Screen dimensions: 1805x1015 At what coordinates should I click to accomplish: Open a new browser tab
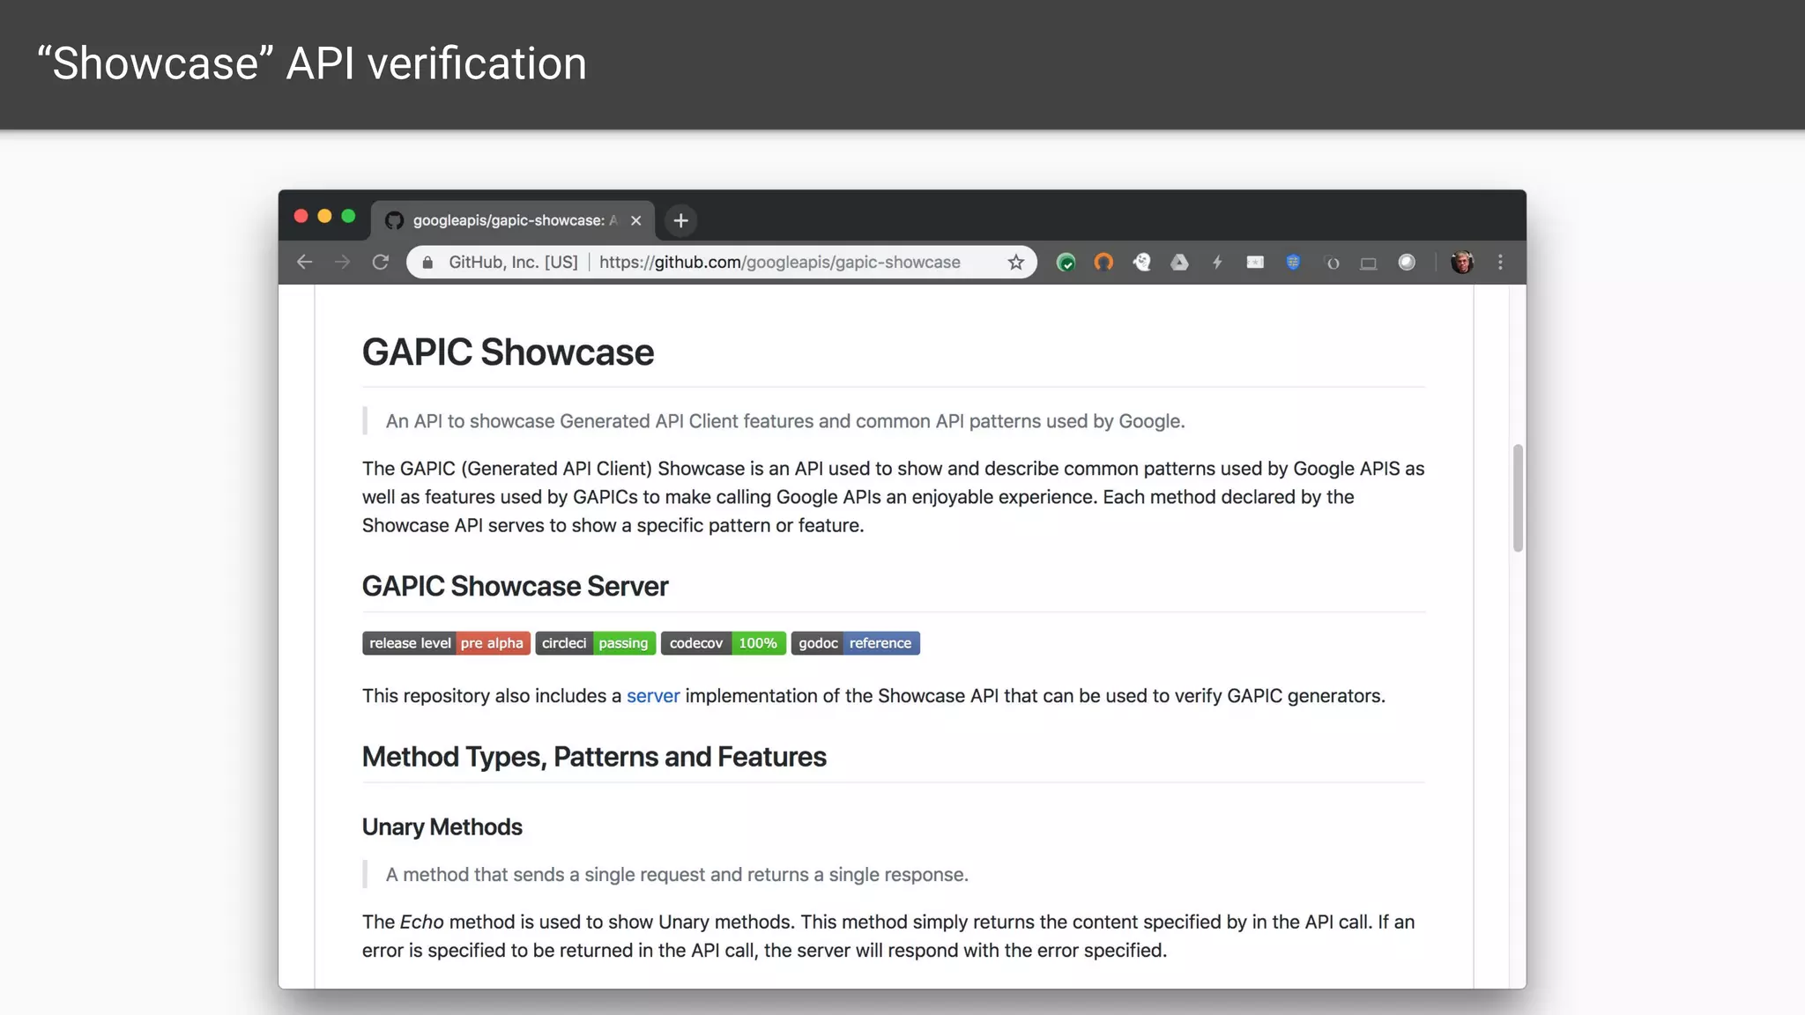[680, 220]
